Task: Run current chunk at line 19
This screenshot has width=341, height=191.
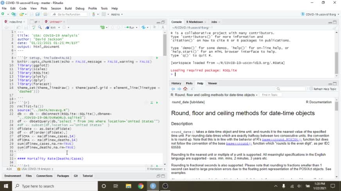Action: (x=157, y=103)
